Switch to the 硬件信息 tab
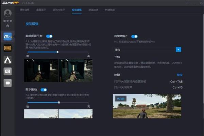The image size is (204, 136). tap(24, 10)
